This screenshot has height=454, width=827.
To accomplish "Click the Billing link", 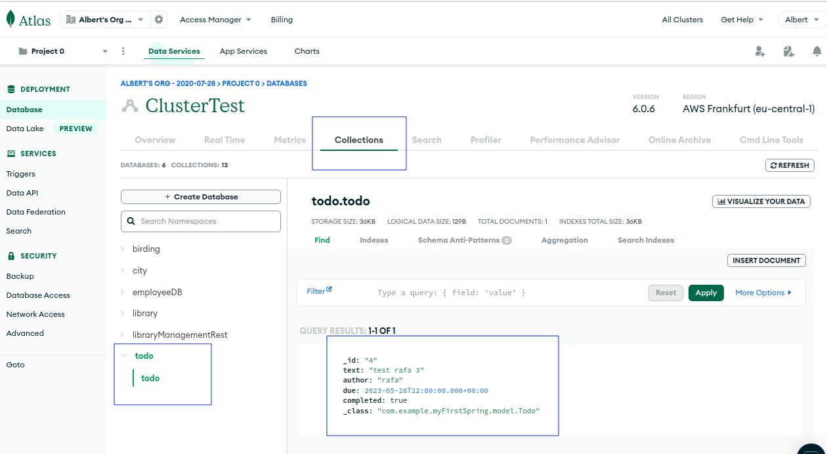I will tap(282, 20).
